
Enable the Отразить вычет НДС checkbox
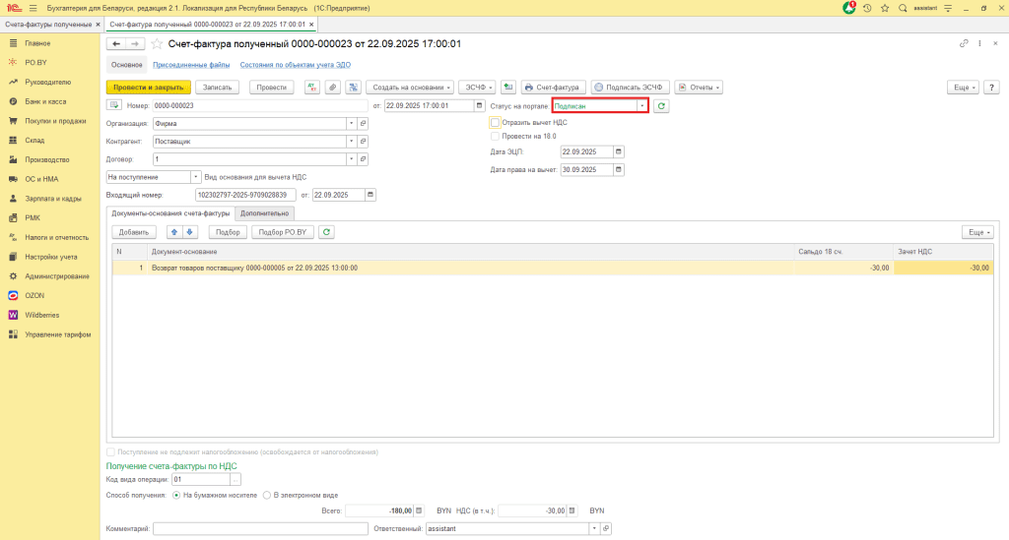coord(496,122)
